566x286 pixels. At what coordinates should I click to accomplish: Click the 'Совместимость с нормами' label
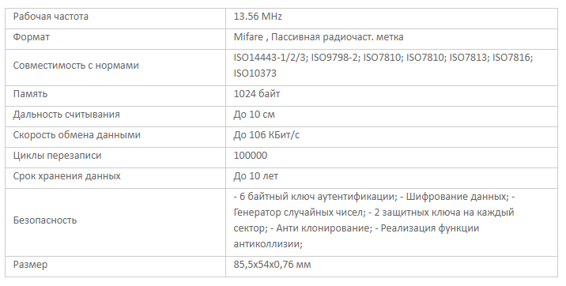(x=76, y=66)
